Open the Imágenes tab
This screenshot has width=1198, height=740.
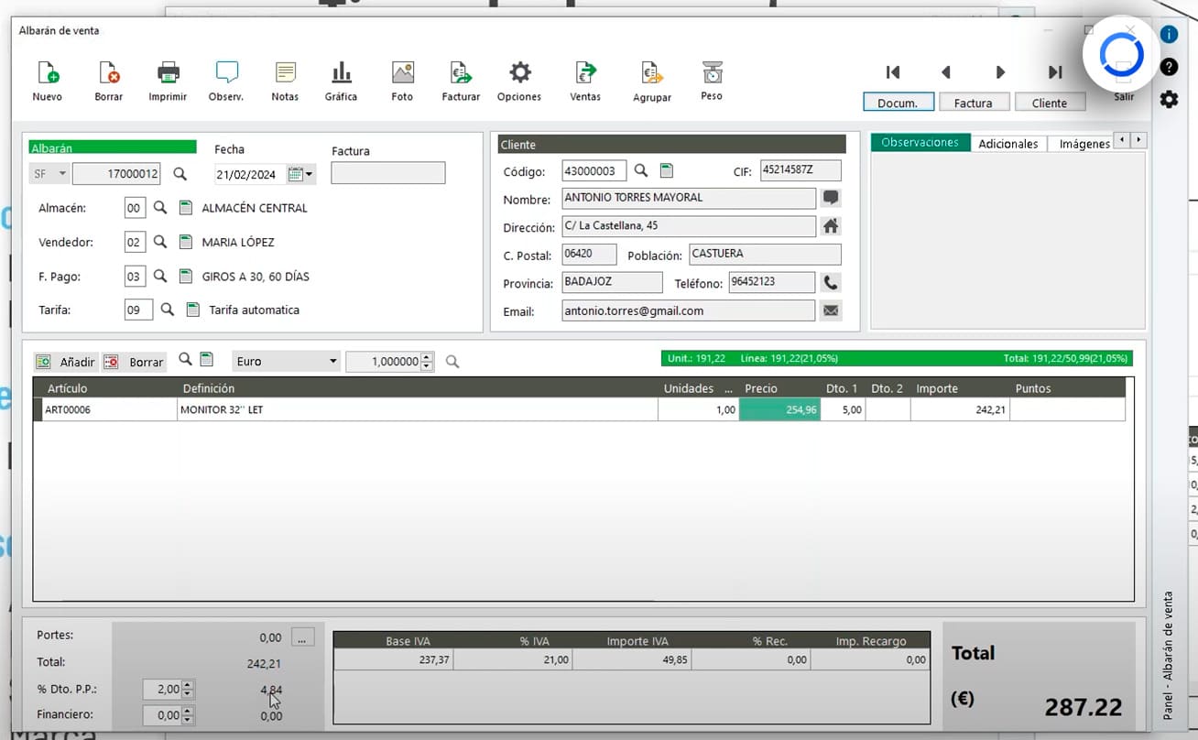pyautogui.click(x=1084, y=143)
